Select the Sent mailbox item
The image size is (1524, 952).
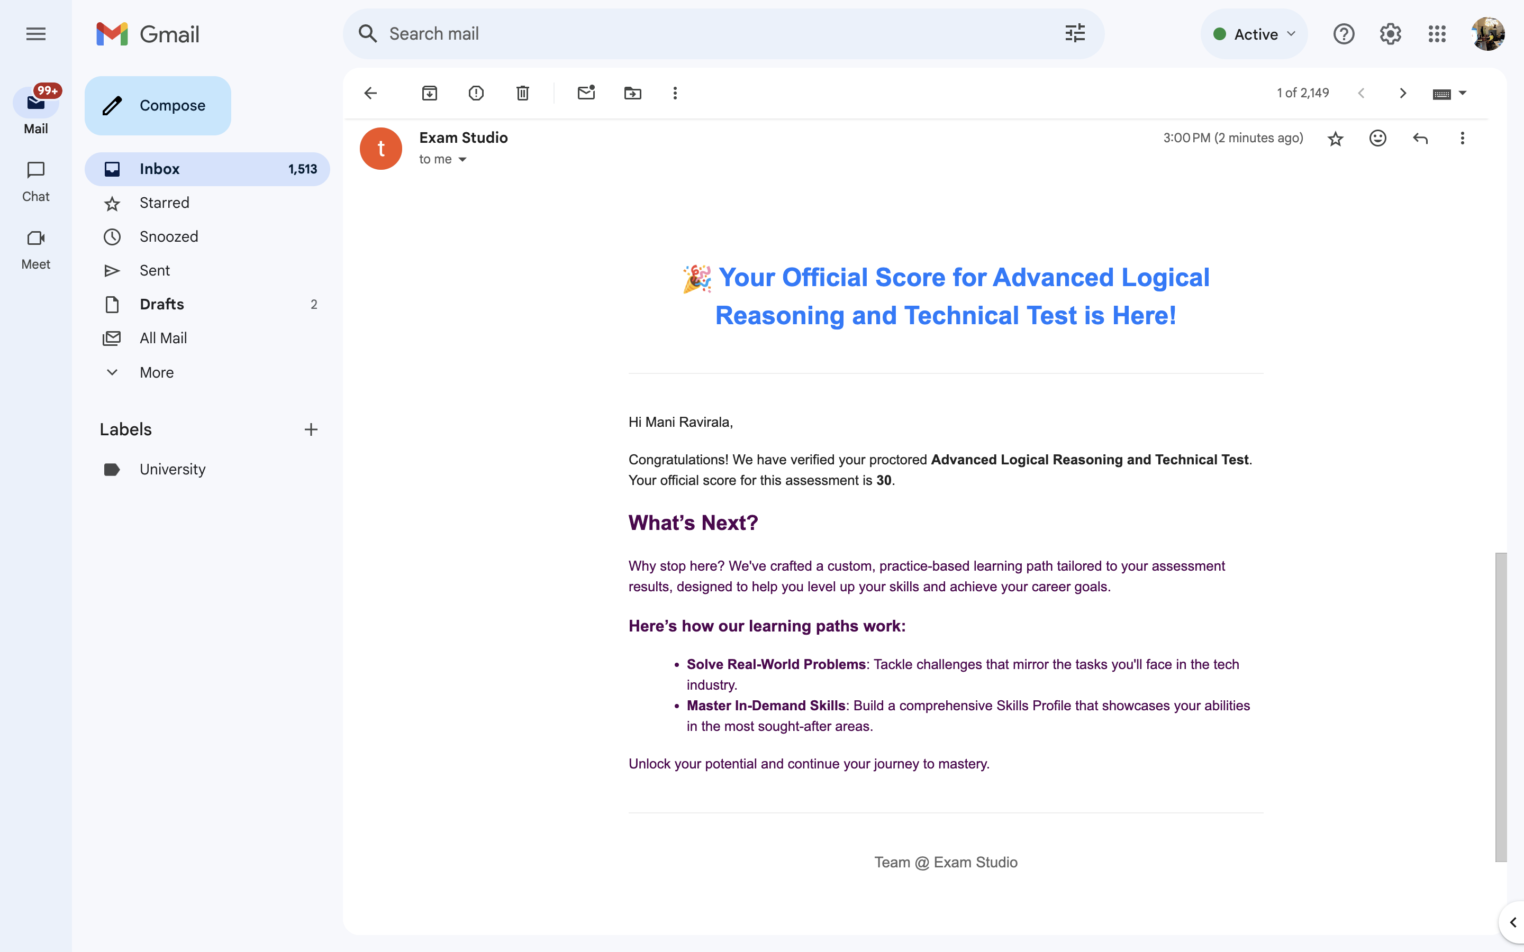156,269
